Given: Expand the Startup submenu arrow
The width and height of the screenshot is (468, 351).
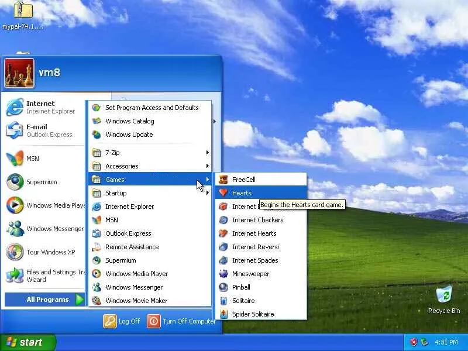Looking at the screenshot, I should click(208, 193).
